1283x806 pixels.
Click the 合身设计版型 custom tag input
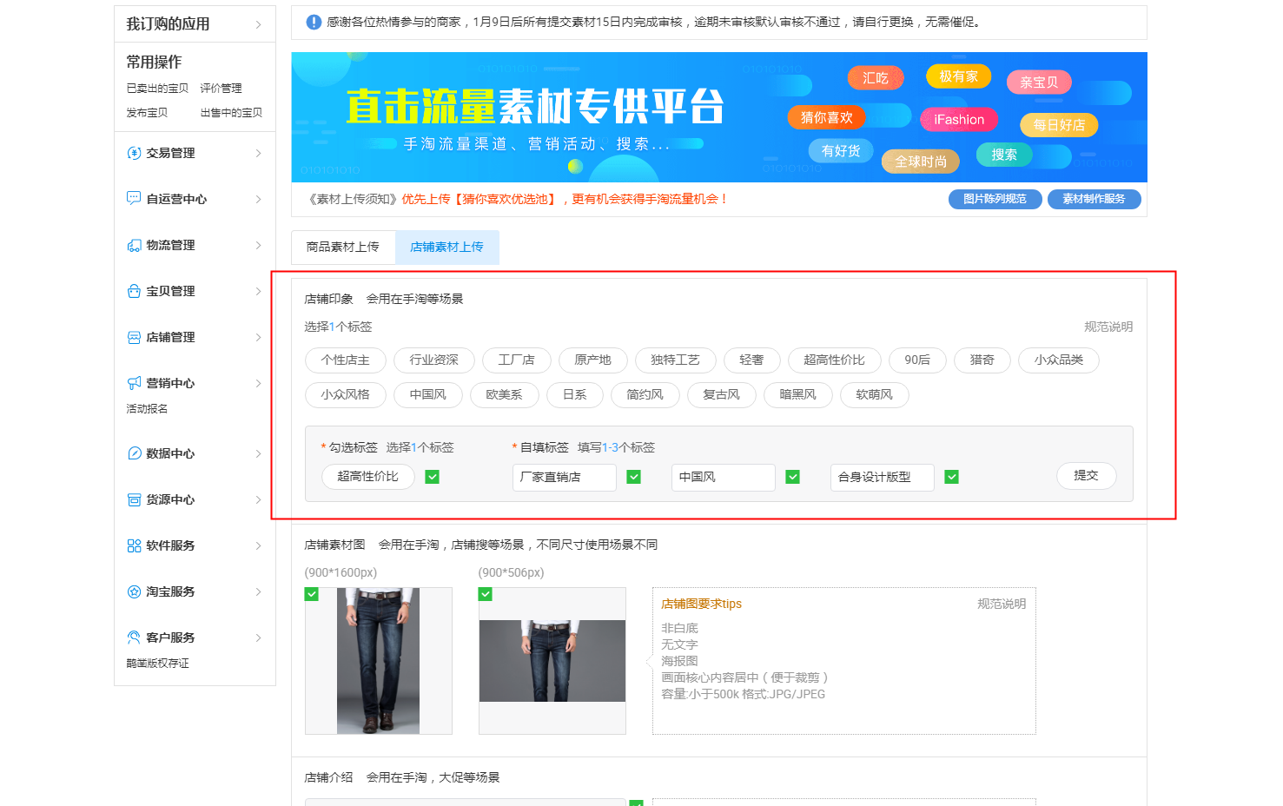[x=883, y=478]
